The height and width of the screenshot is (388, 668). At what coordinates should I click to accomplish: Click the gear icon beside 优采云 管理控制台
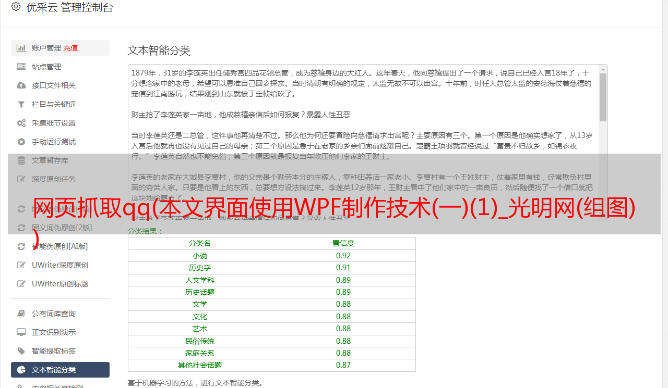16,7
